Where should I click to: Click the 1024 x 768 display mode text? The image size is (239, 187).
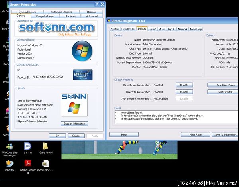pyautogui.click(x=158, y=63)
